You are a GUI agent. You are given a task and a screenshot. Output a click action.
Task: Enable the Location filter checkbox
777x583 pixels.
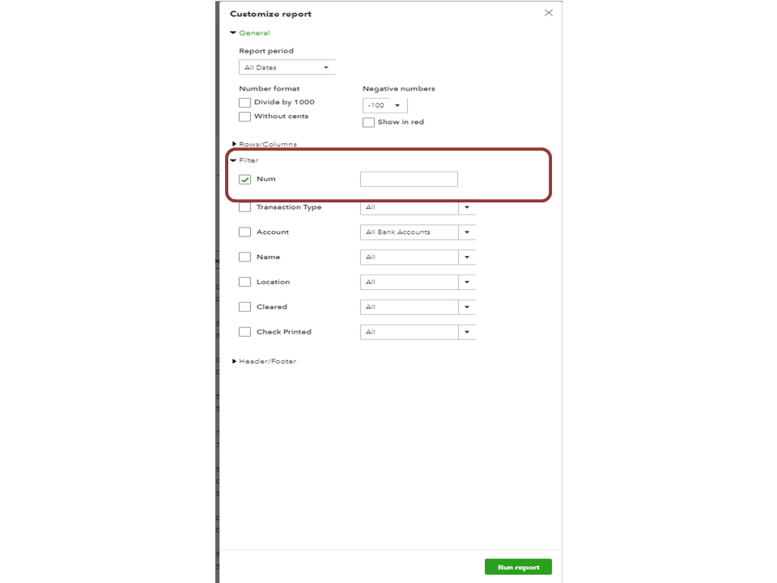[245, 283]
